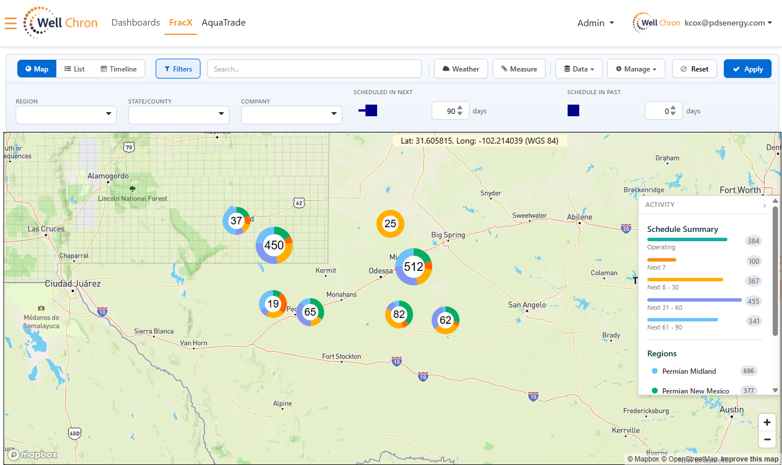Image resolution: width=782 pixels, height=465 pixels.
Task: Click the Next 31 - 60 schedule bar
Action: point(694,300)
